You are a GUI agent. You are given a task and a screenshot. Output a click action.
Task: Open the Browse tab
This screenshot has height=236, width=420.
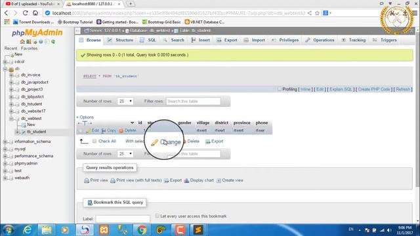point(91,40)
